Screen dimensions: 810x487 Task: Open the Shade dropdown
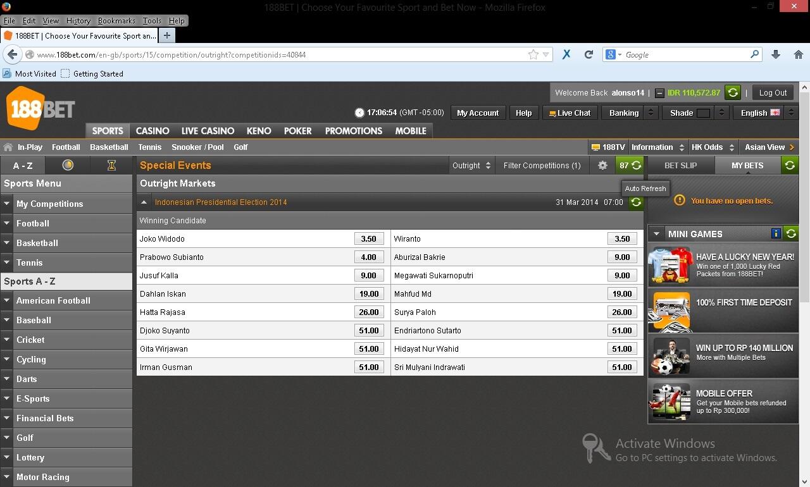695,113
